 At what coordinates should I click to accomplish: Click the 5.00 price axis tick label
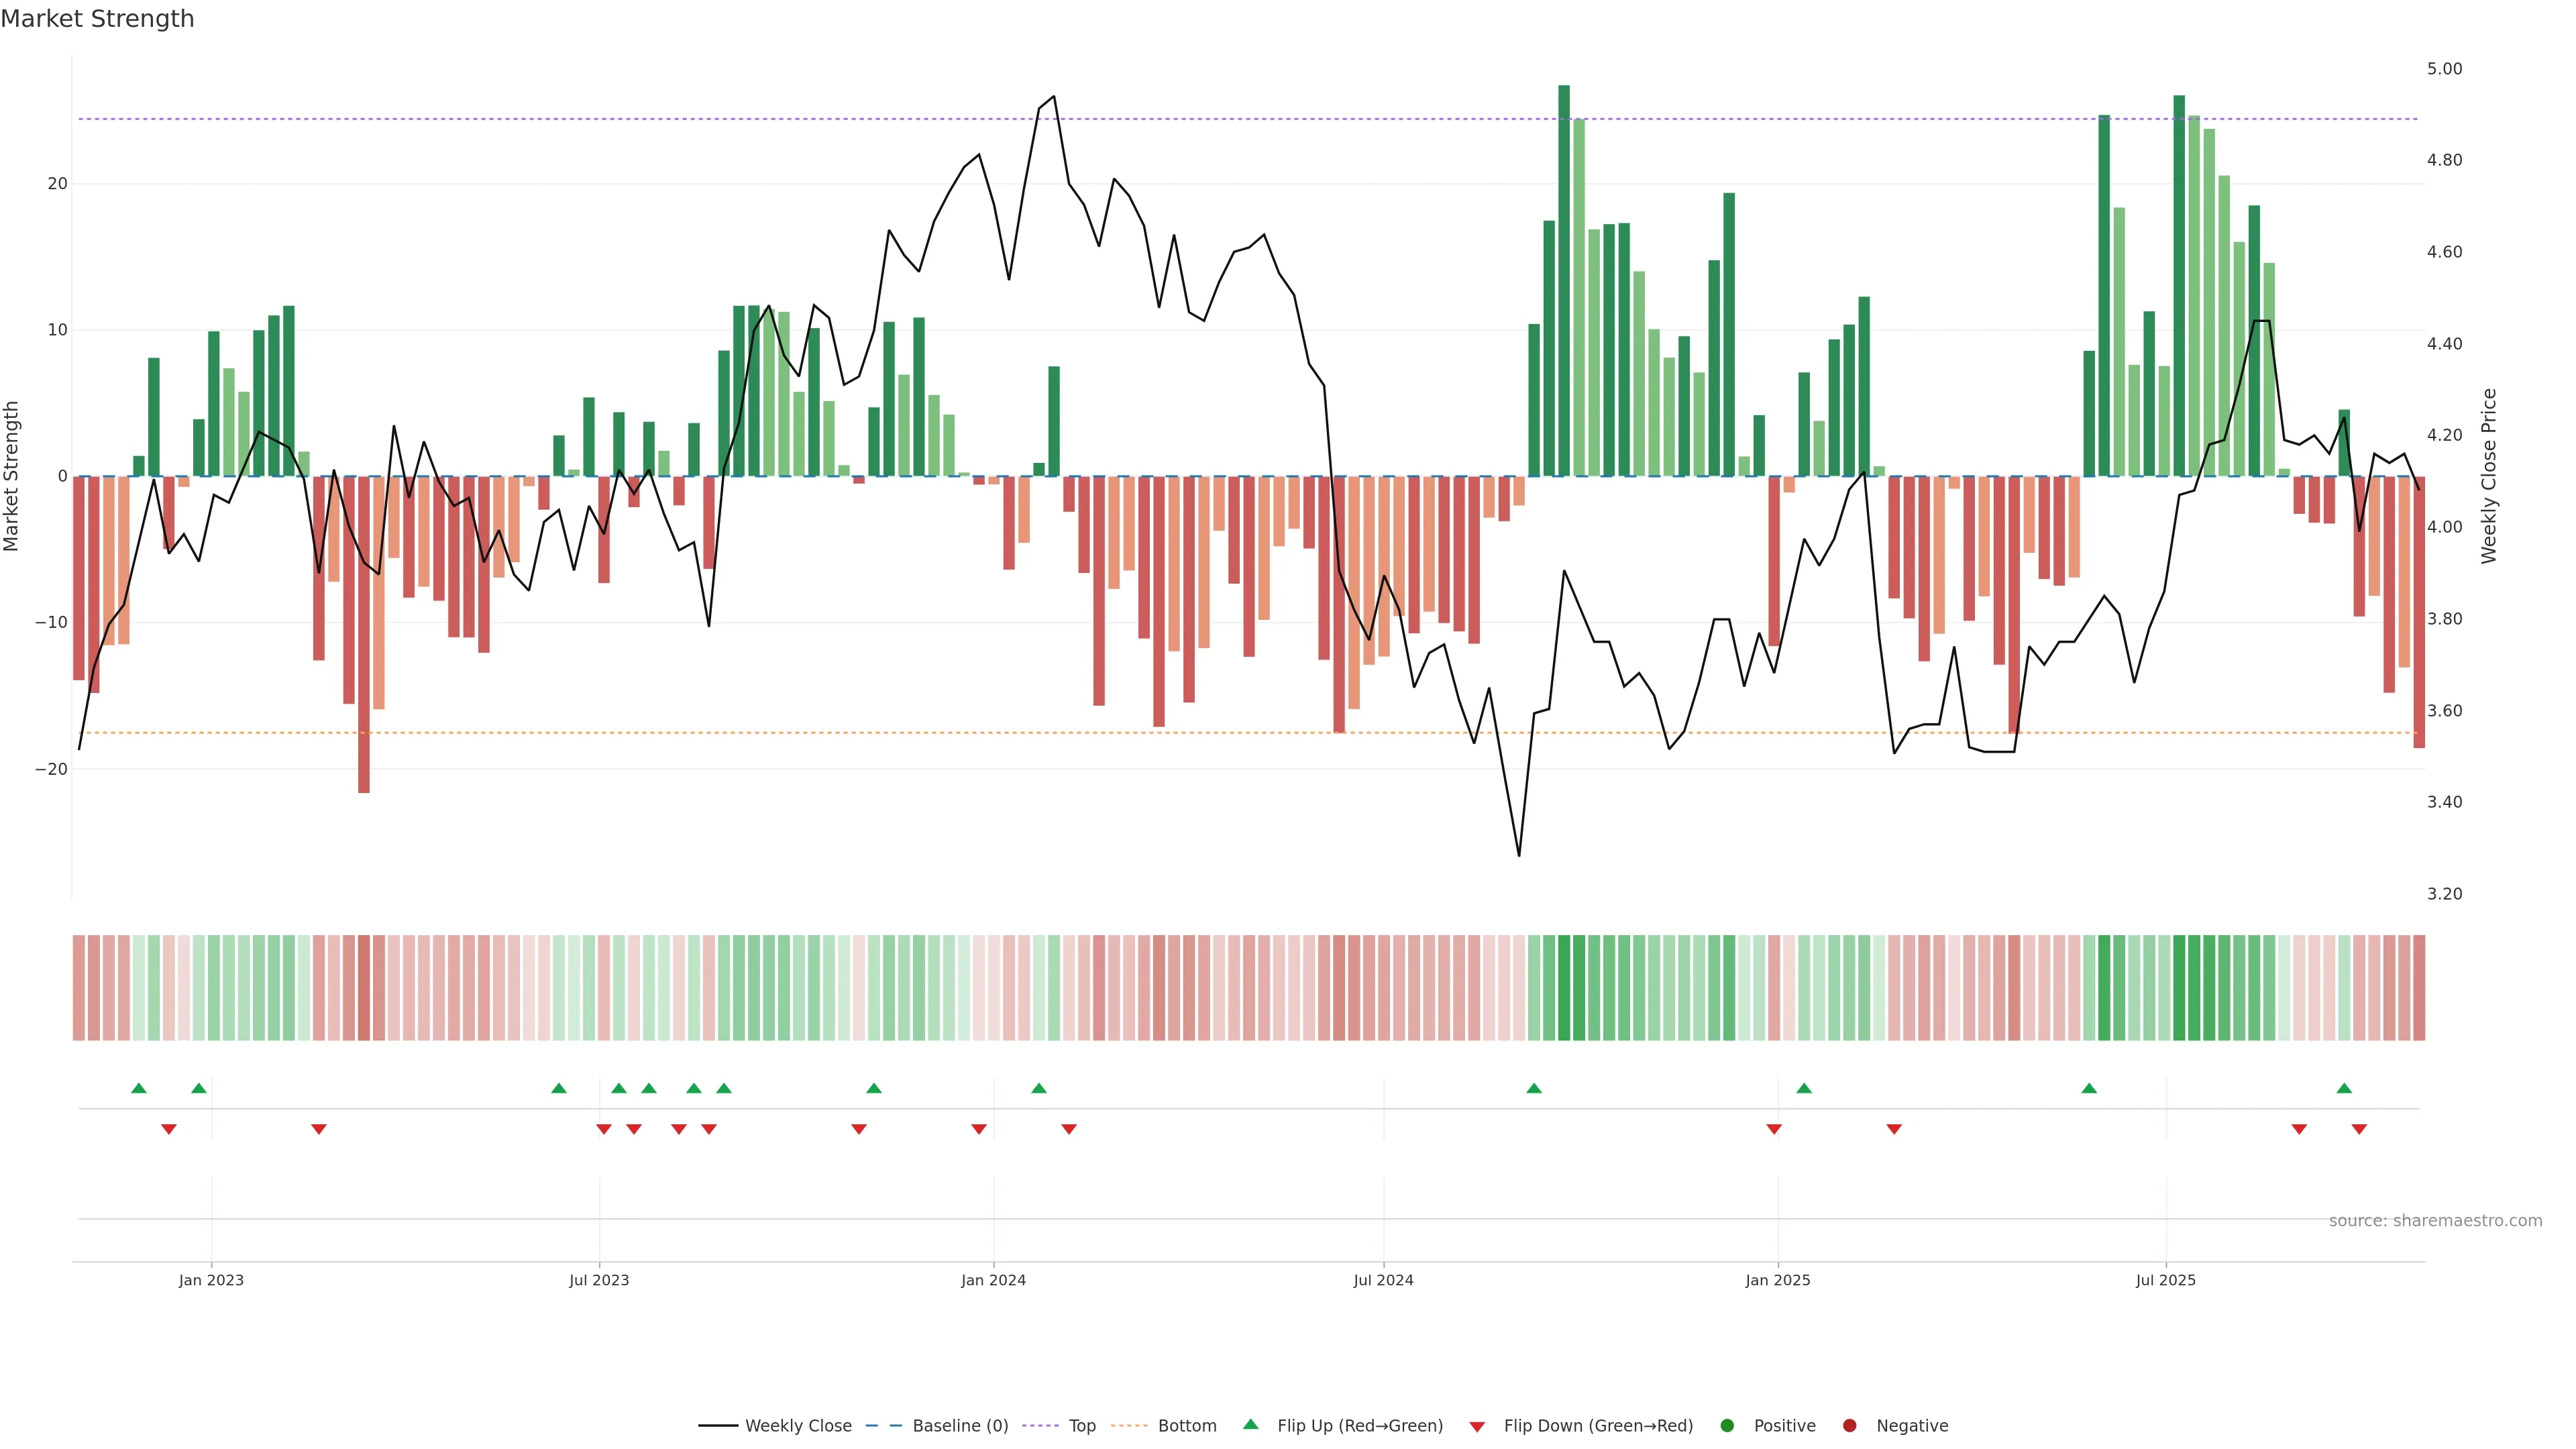pyautogui.click(x=2444, y=69)
